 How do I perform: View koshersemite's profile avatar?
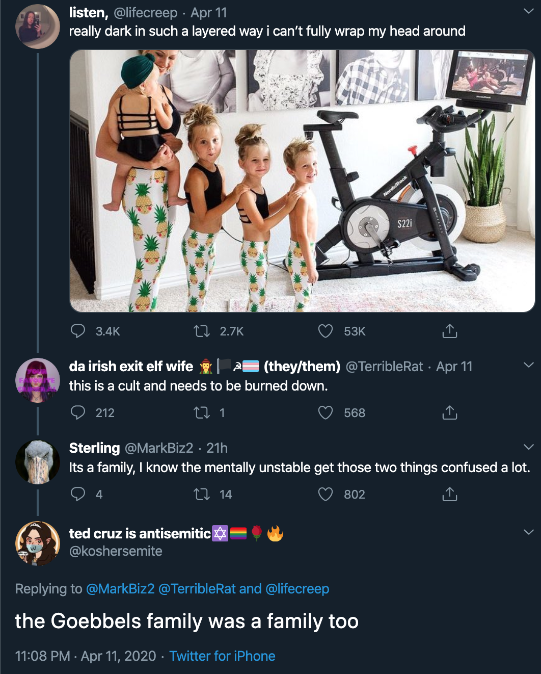[x=38, y=543]
